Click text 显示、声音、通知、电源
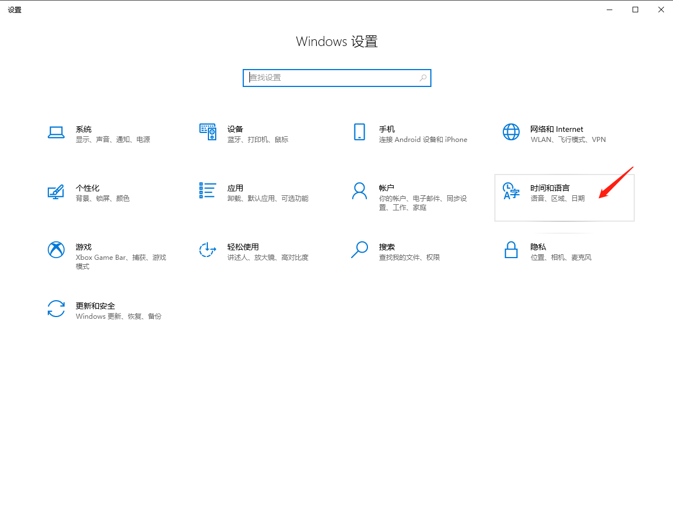This screenshot has height=523, width=673. (x=113, y=139)
